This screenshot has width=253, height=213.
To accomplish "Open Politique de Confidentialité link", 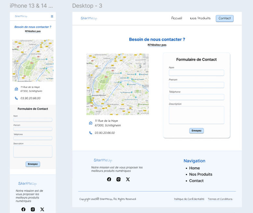I will click(x=189, y=199).
